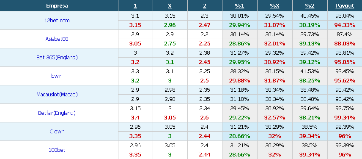Sort by the Payout column header
The width and height of the screenshot is (362, 159).
(x=345, y=6)
